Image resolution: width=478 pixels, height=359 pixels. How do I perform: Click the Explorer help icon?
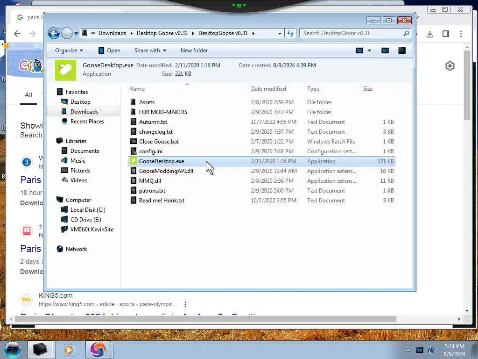pyautogui.click(x=402, y=50)
